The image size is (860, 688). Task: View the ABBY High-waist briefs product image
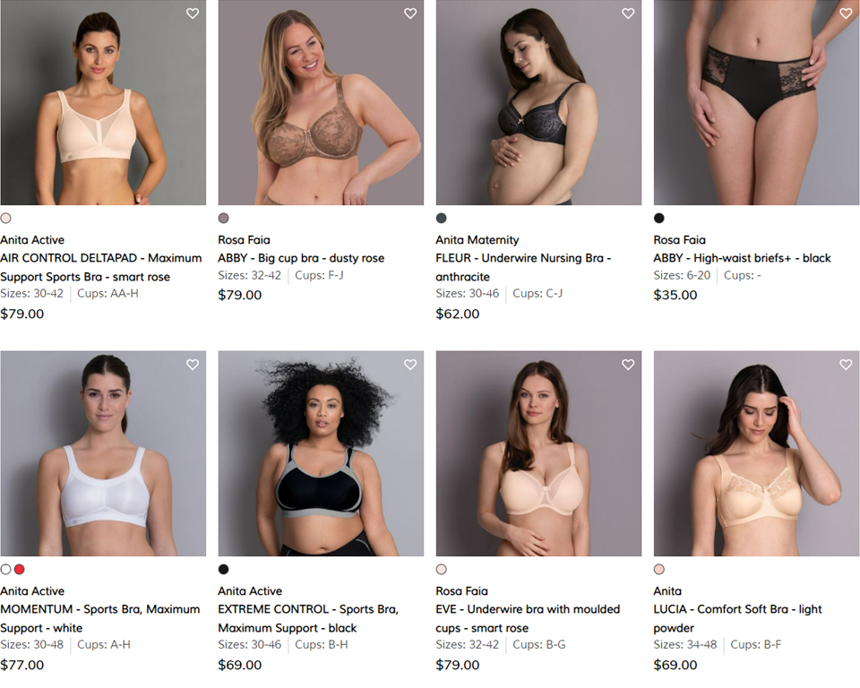[756, 103]
